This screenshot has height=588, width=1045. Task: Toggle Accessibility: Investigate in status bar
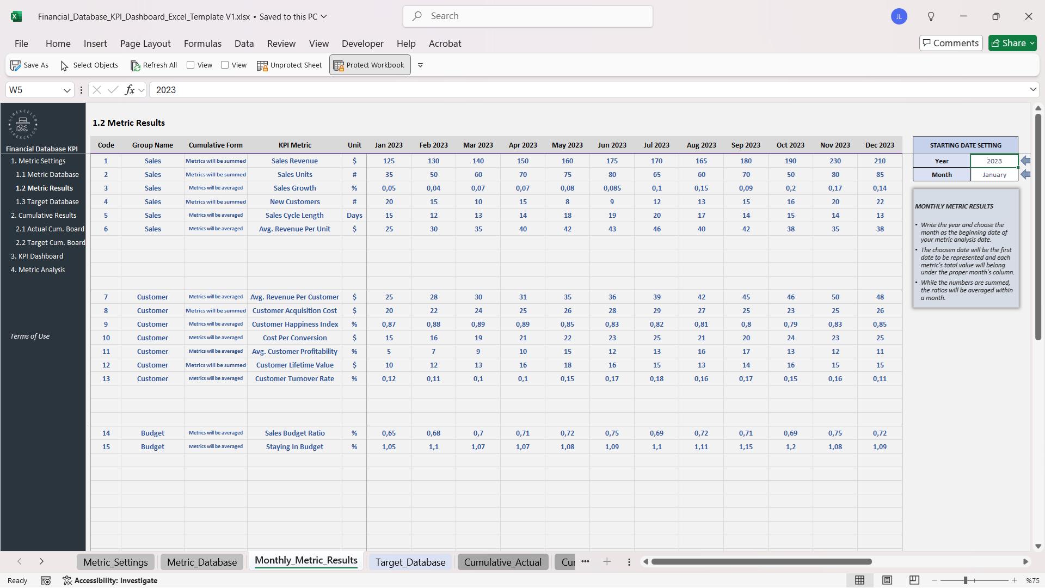pyautogui.click(x=110, y=580)
